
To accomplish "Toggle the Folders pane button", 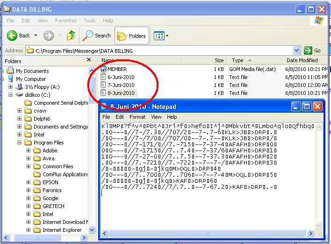I will point(131,36).
